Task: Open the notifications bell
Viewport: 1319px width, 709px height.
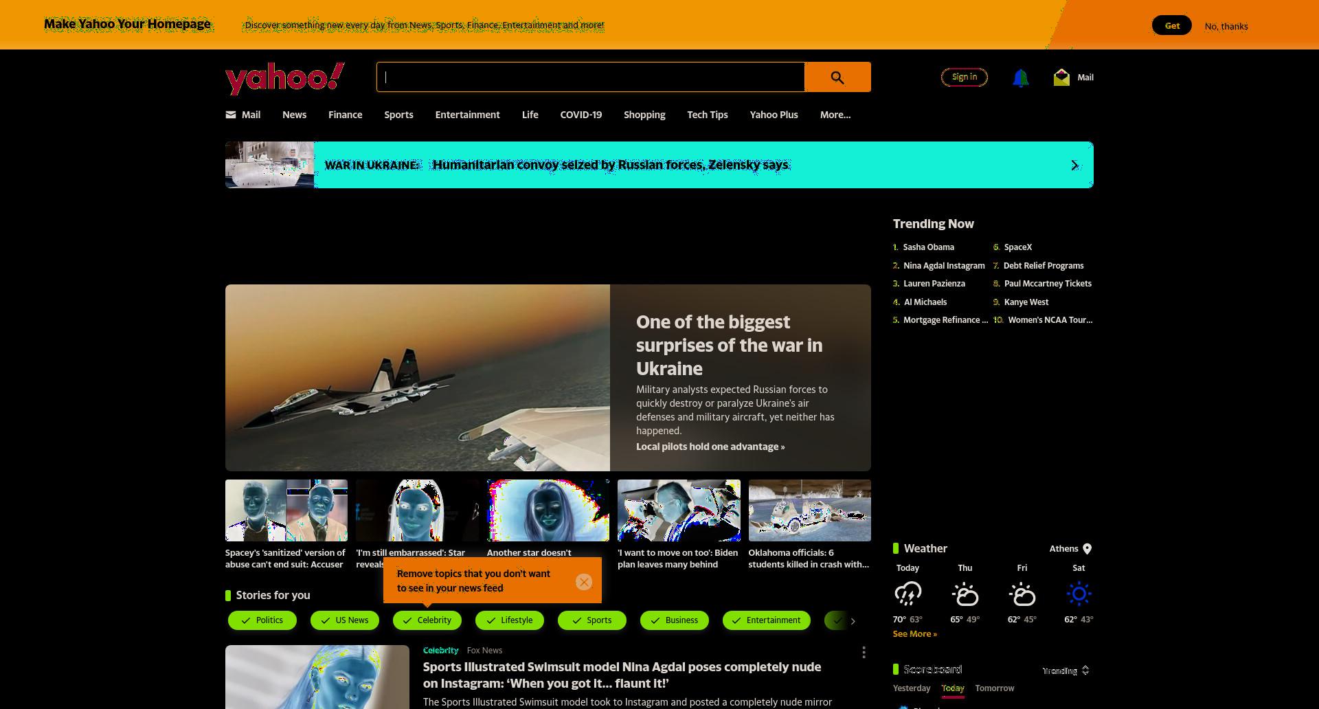Action: (x=1021, y=78)
